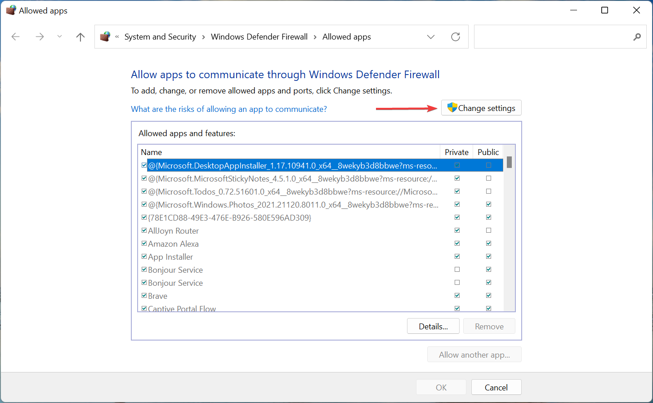Toggle MicrosoftStickyNotes Private checkbox
The height and width of the screenshot is (403, 653).
[457, 178]
